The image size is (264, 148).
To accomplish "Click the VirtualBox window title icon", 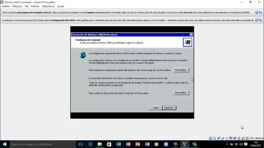I will click(2, 2).
